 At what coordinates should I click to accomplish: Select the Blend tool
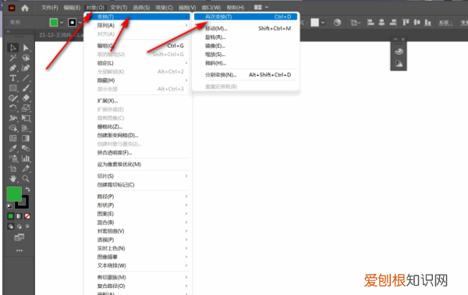tap(26, 148)
